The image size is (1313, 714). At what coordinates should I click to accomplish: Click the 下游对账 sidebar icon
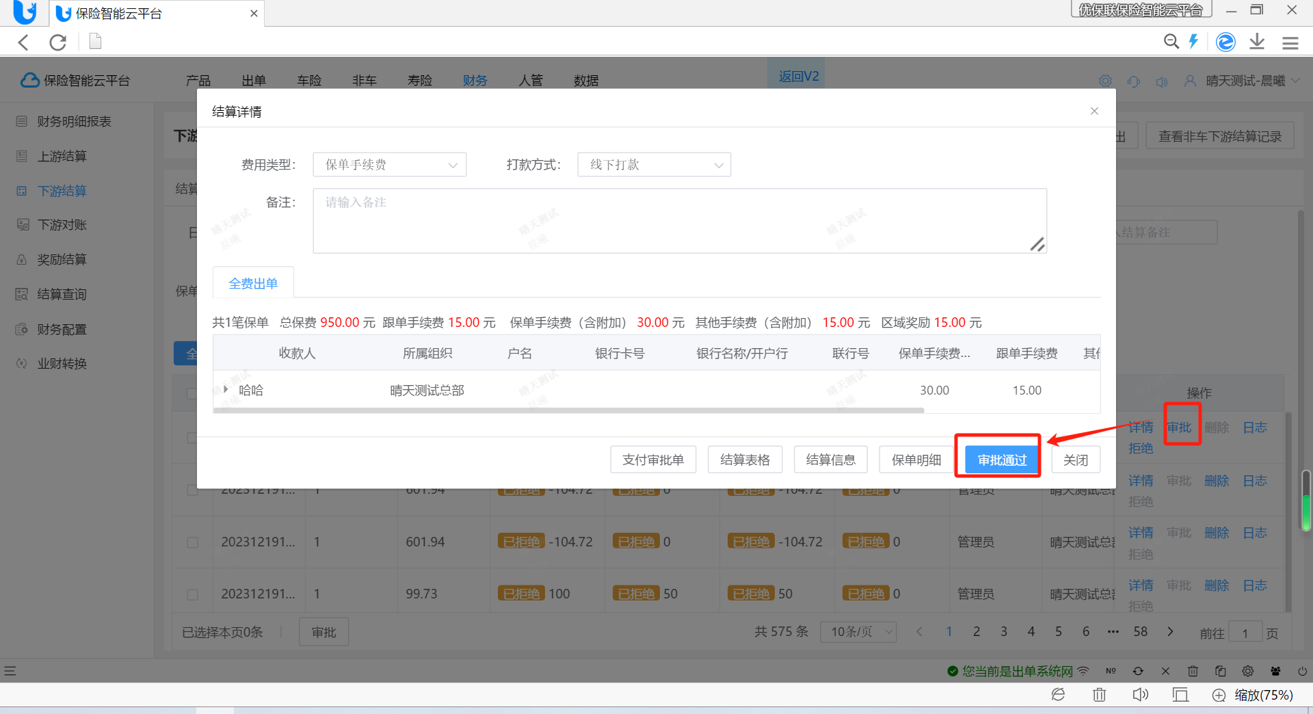coord(23,225)
